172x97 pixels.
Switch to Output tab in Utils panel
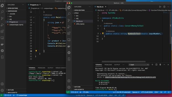117,65
